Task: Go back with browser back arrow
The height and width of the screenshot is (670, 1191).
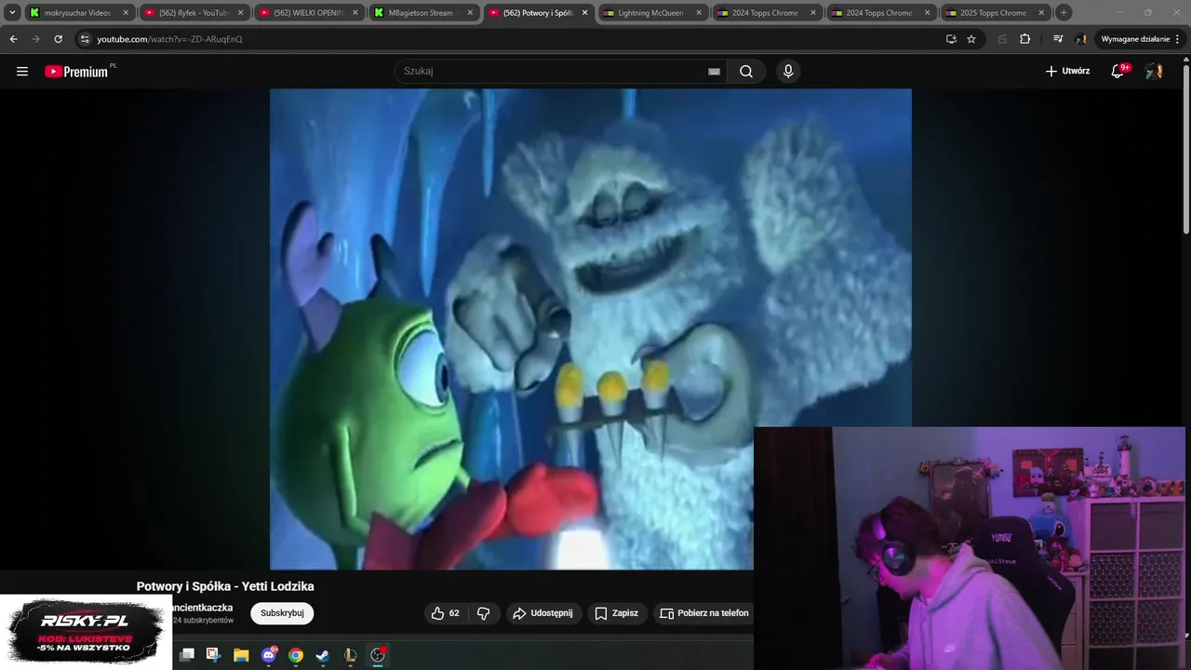Action: click(x=13, y=39)
